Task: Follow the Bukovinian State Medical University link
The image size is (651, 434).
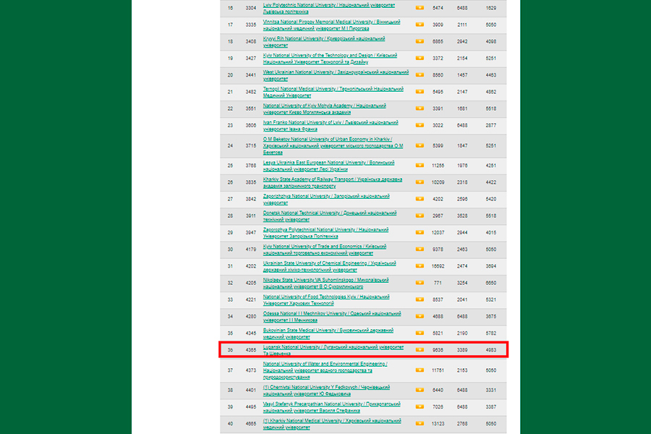Action: [328, 333]
